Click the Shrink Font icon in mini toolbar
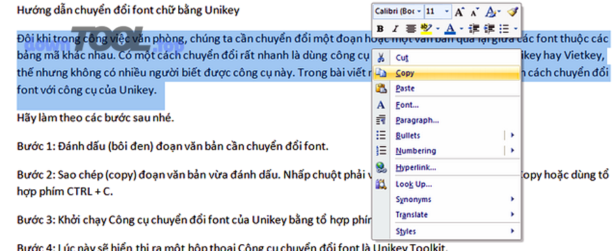The height and width of the screenshot is (251, 612). [475, 12]
